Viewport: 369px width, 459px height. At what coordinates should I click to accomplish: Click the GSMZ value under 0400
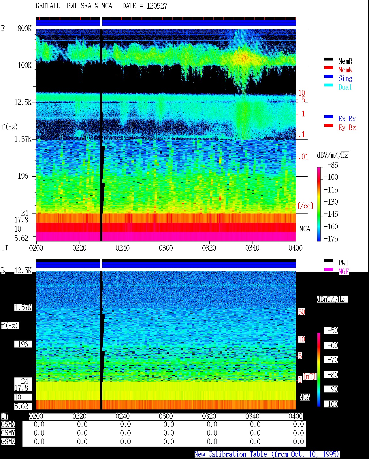click(298, 441)
